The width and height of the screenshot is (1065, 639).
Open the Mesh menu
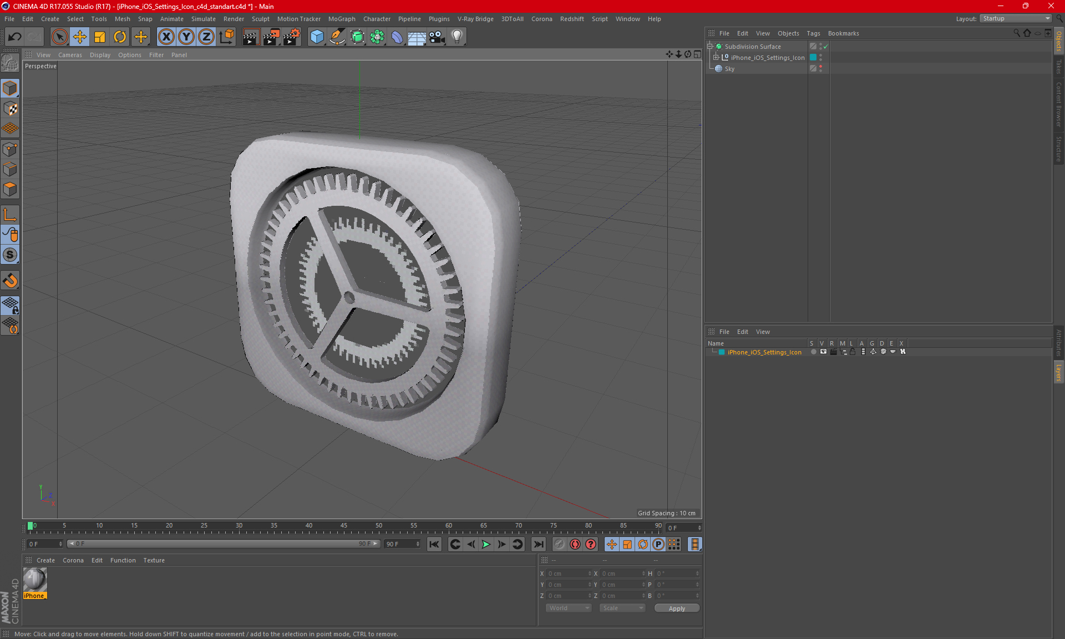122,19
